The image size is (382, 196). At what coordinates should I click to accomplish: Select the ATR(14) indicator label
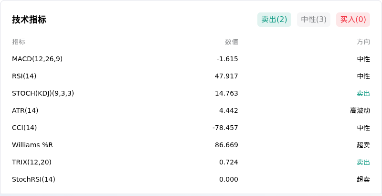point(25,110)
